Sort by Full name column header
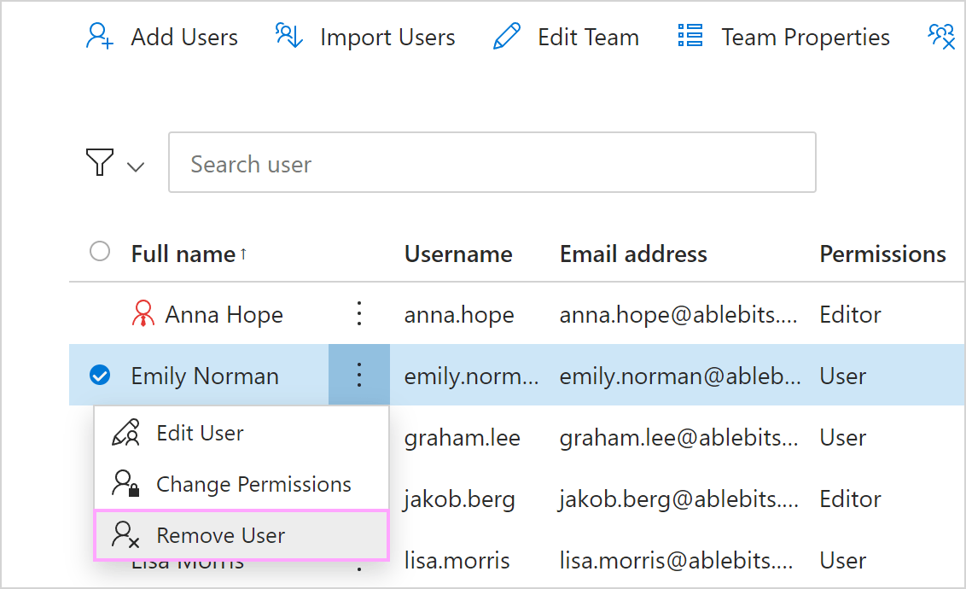The image size is (966, 589). (x=183, y=254)
